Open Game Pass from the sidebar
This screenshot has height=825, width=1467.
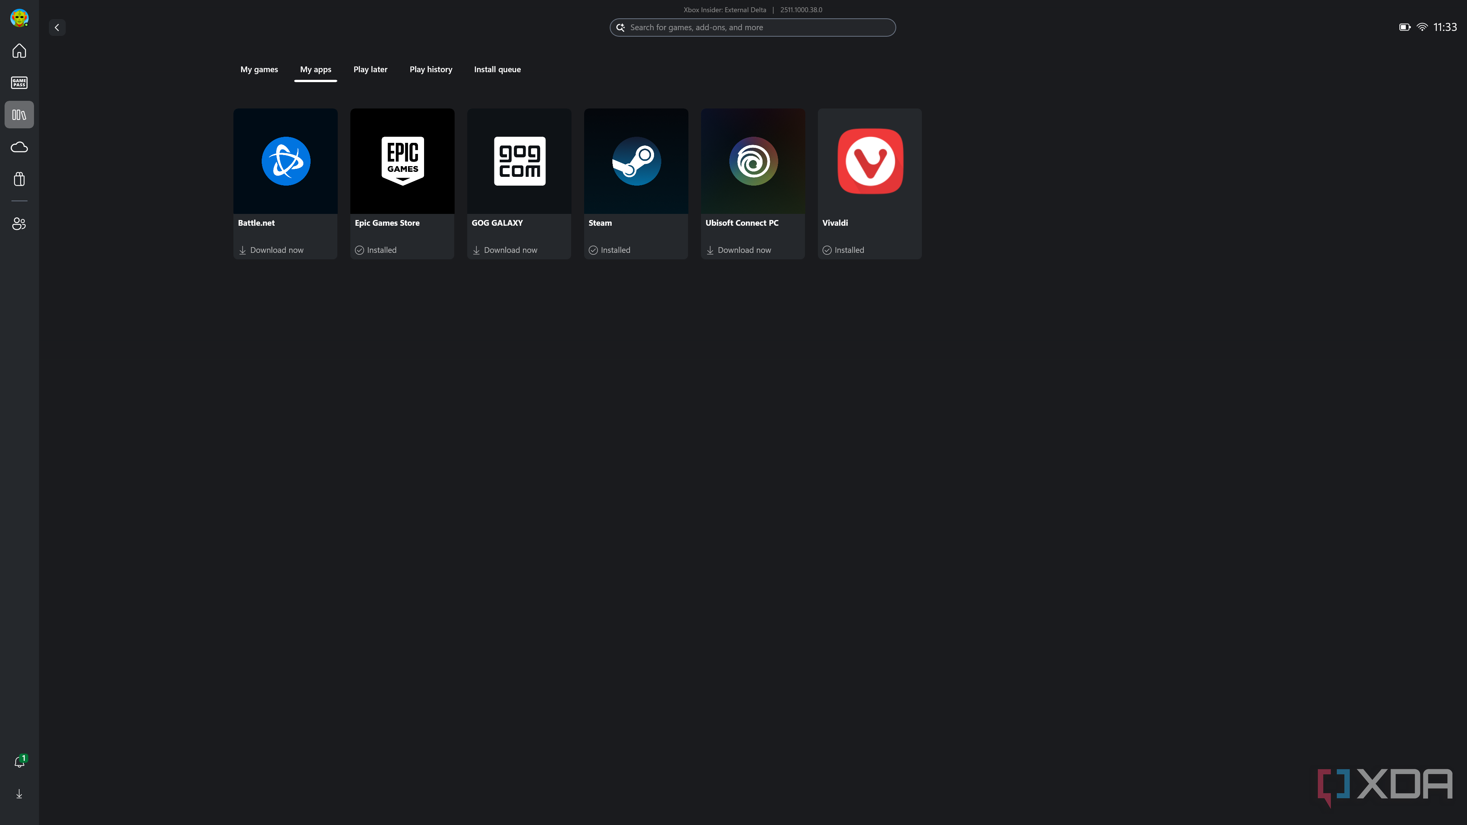coord(19,82)
